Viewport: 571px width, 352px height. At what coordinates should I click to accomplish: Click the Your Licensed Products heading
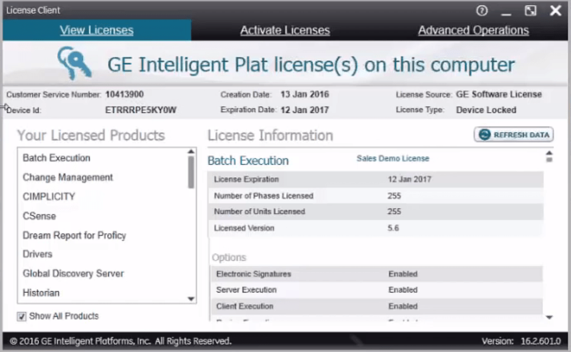tap(91, 135)
